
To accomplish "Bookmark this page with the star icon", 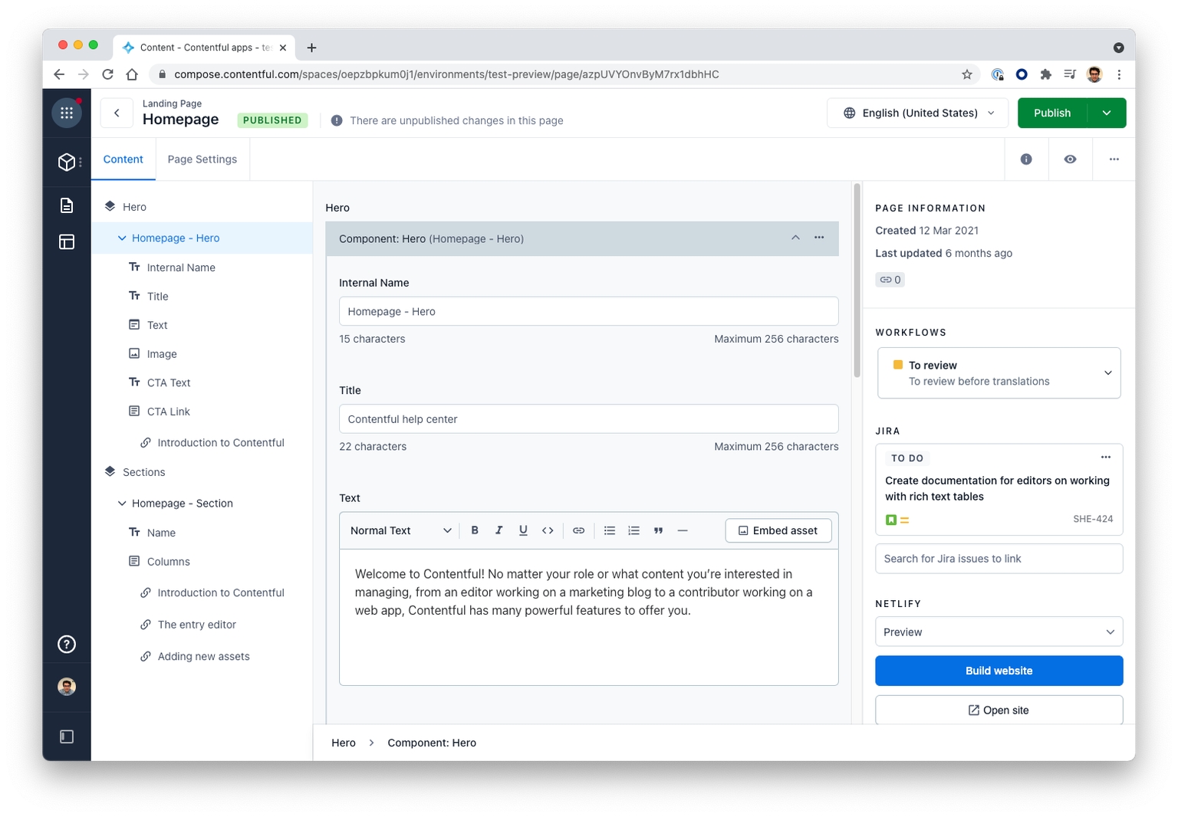I will [x=967, y=74].
